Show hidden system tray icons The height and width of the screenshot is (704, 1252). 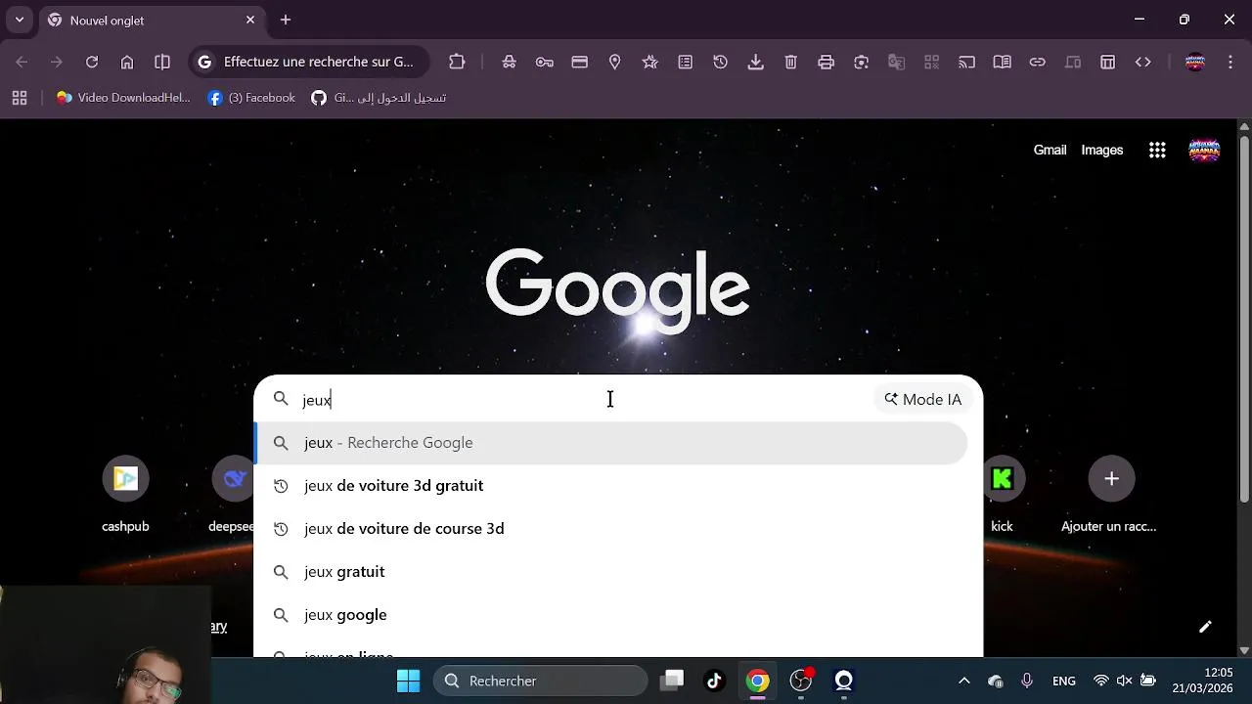coord(963,681)
